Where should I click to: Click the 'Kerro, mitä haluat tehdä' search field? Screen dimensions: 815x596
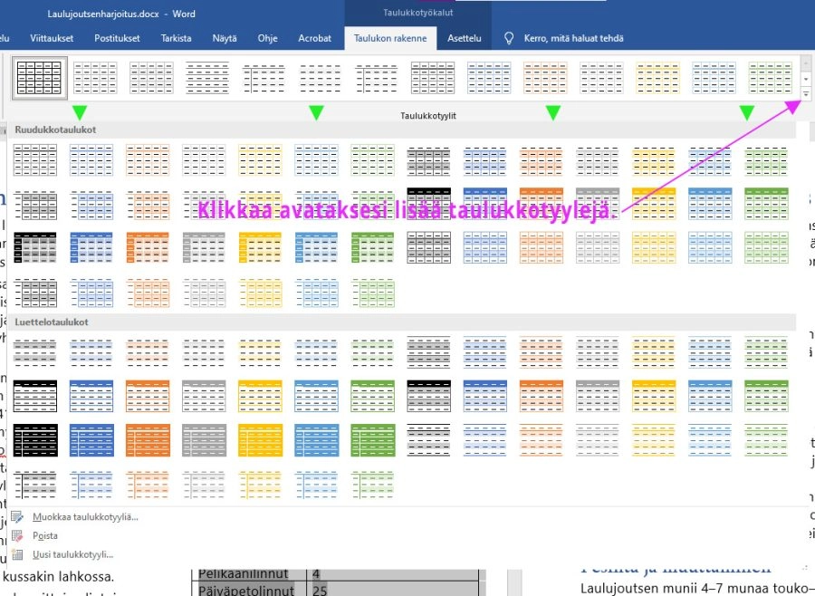coord(573,38)
